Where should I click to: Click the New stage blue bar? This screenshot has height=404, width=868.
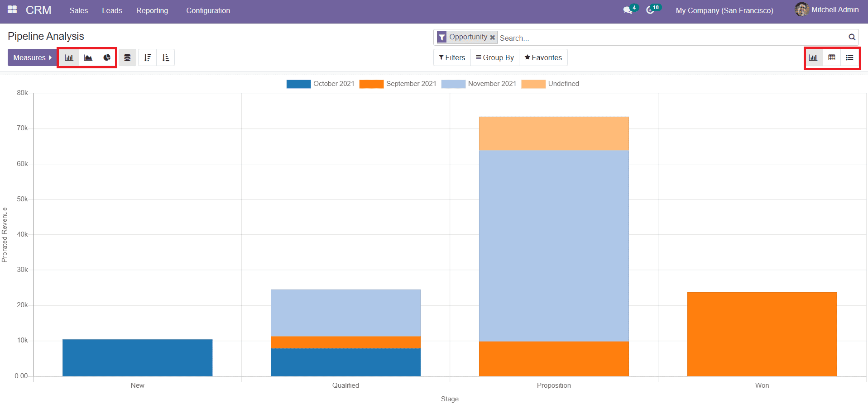coord(138,357)
